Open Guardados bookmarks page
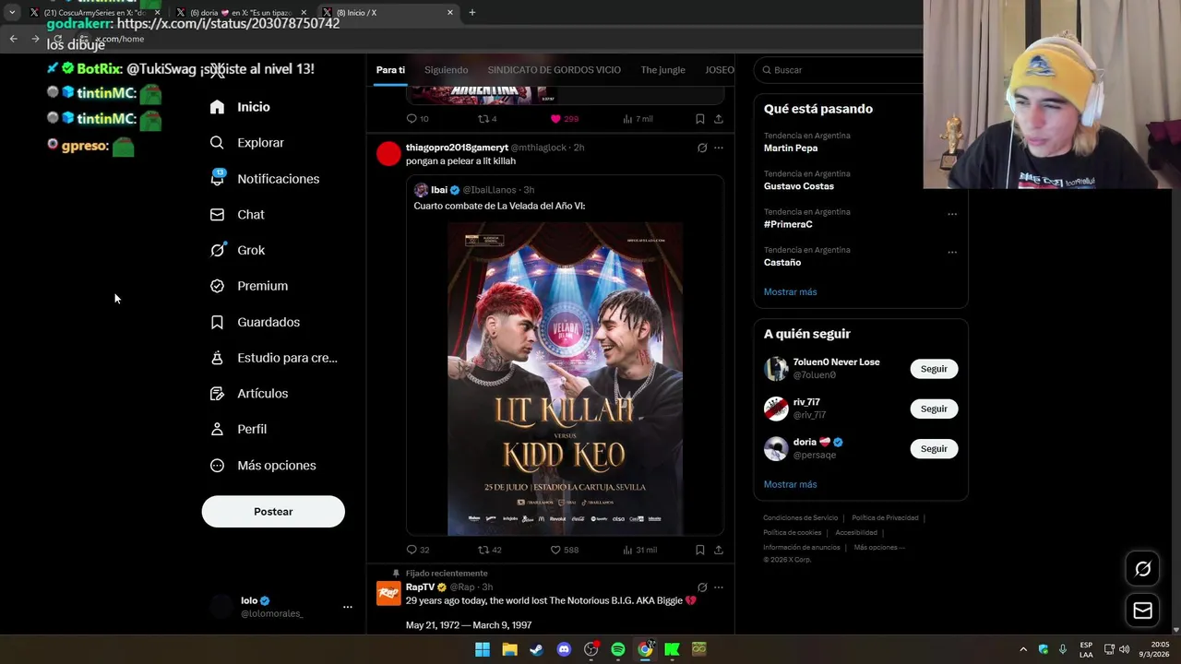This screenshot has width=1181, height=664. [x=255, y=322]
